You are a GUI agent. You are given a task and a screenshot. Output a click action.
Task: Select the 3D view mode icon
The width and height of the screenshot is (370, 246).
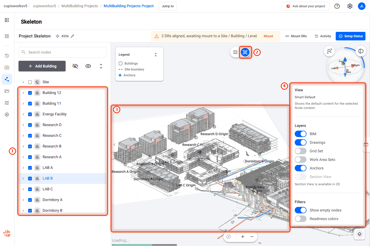point(245,52)
